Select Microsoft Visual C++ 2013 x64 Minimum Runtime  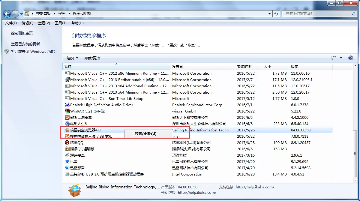point(119,92)
